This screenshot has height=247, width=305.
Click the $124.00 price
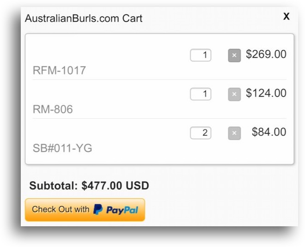pos(266,93)
